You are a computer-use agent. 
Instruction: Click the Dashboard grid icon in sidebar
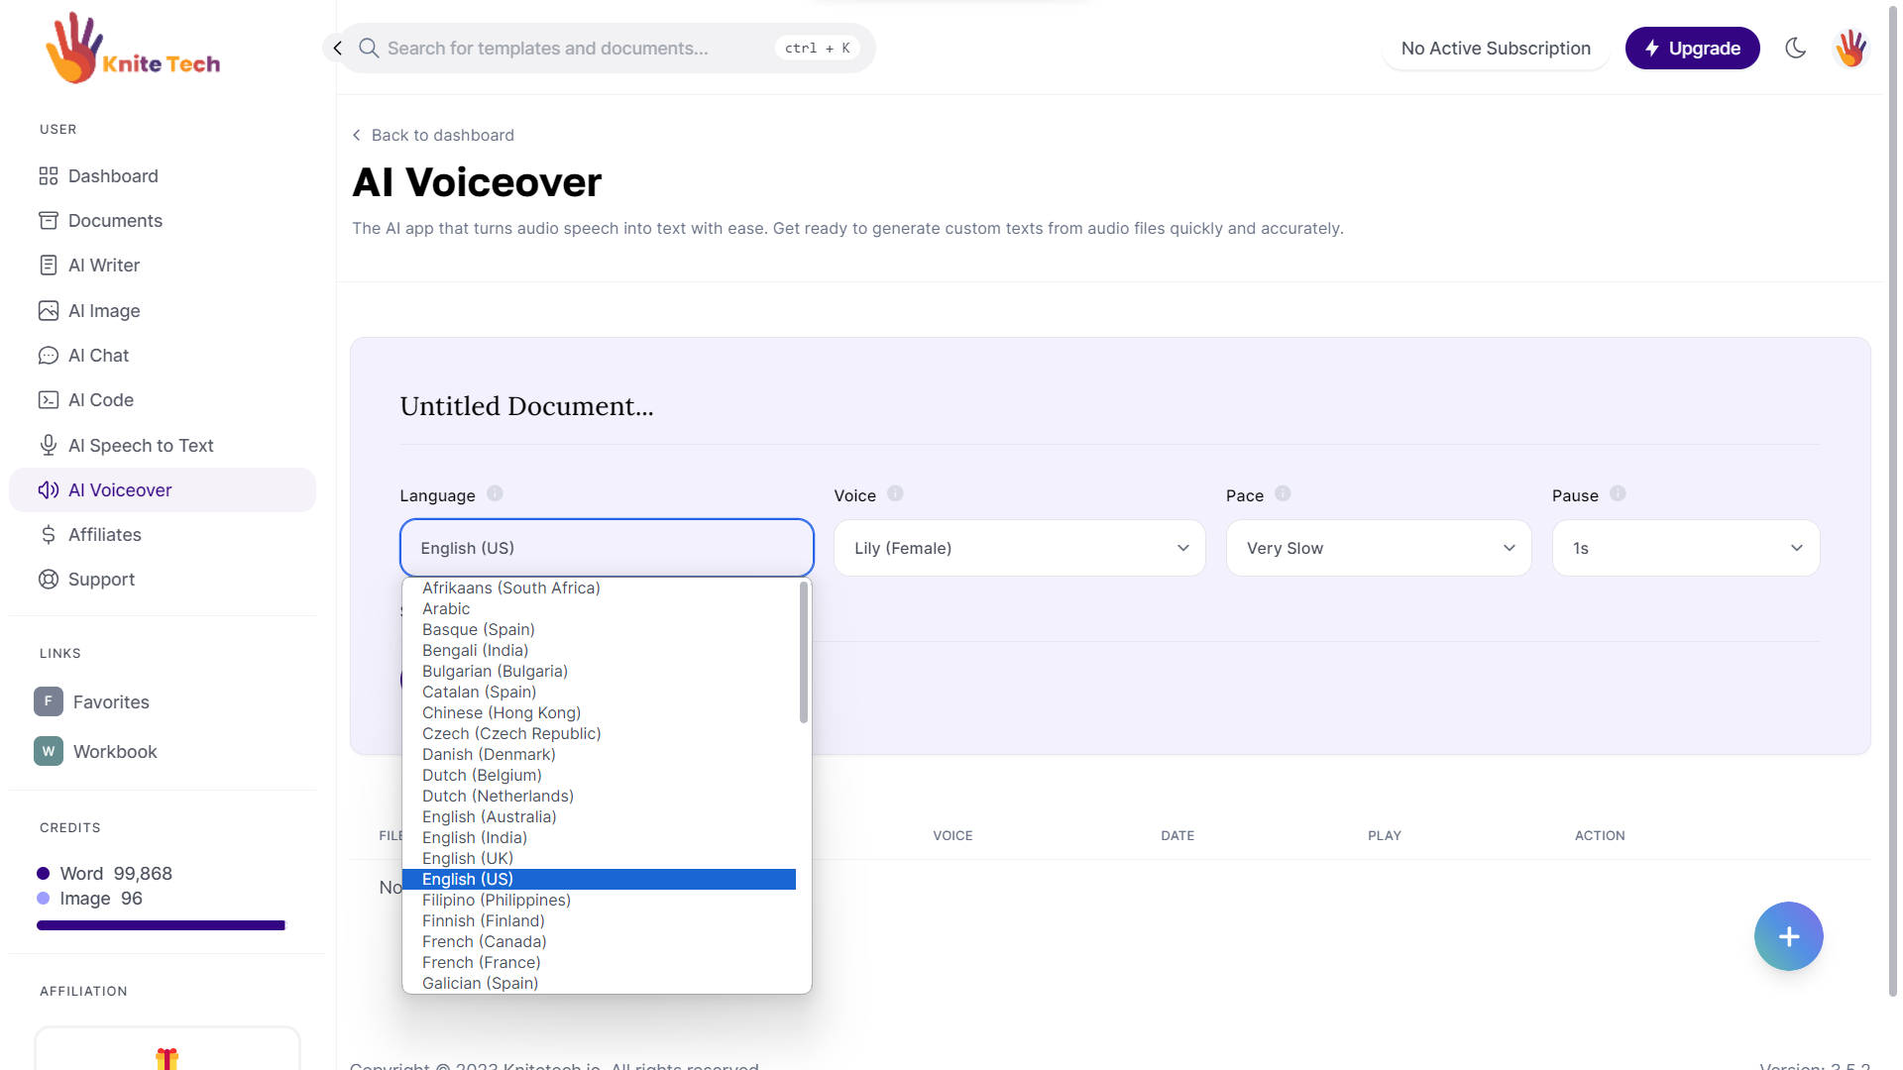click(48, 176)
